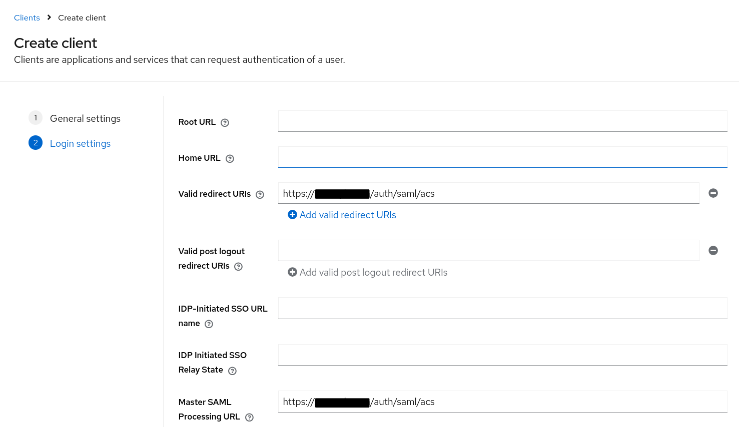Image resolution: width=739 pixels, height=427 pixels.
Task: Open the Valid redirect URIs help tooltip
Action: pyautogui.click(x=260, y=194)
